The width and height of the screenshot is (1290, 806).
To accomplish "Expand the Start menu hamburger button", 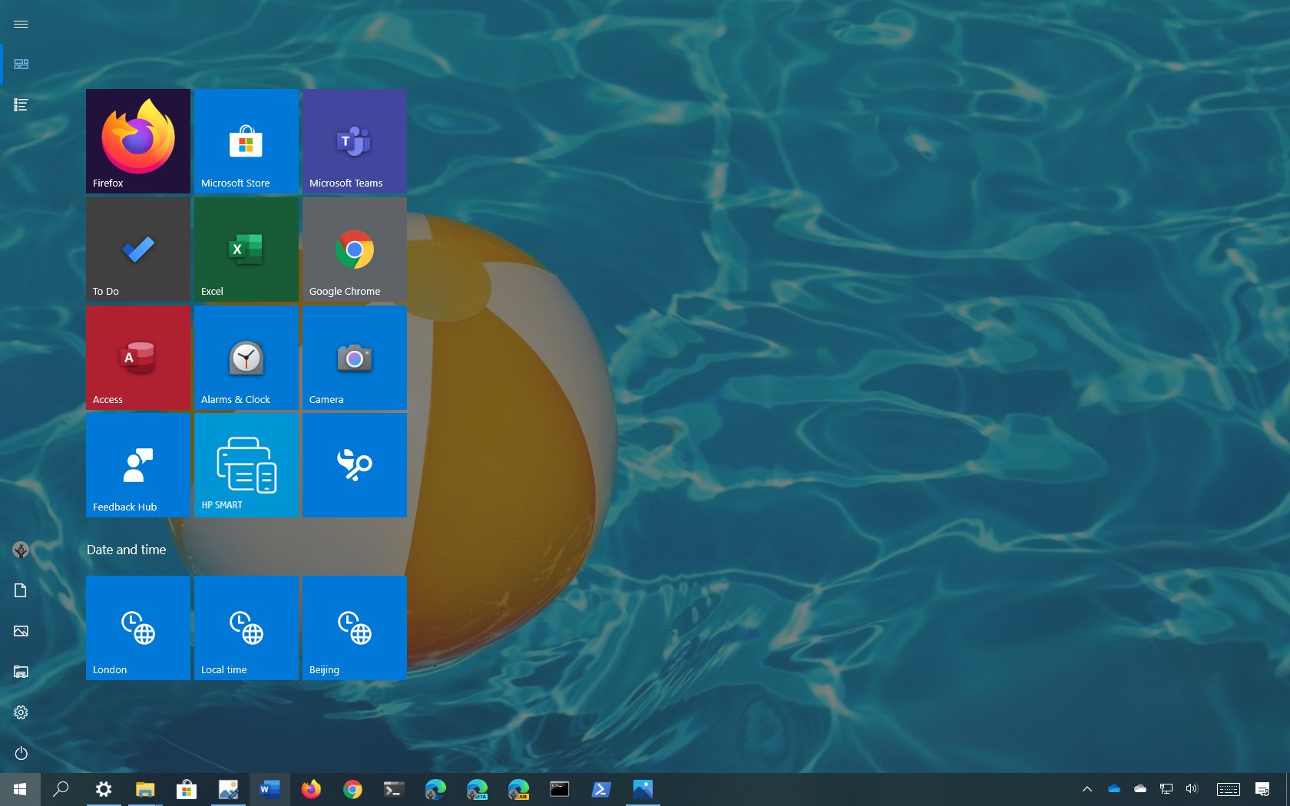I will [21, 24].
